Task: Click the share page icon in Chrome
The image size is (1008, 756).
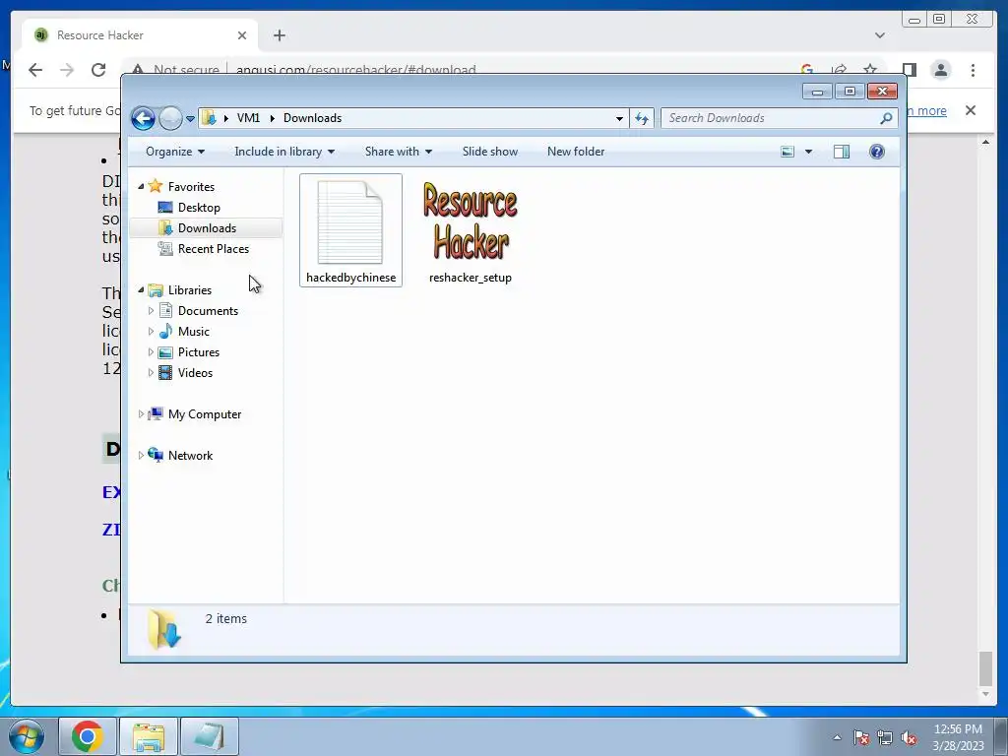Action: (x=839, y=70)
